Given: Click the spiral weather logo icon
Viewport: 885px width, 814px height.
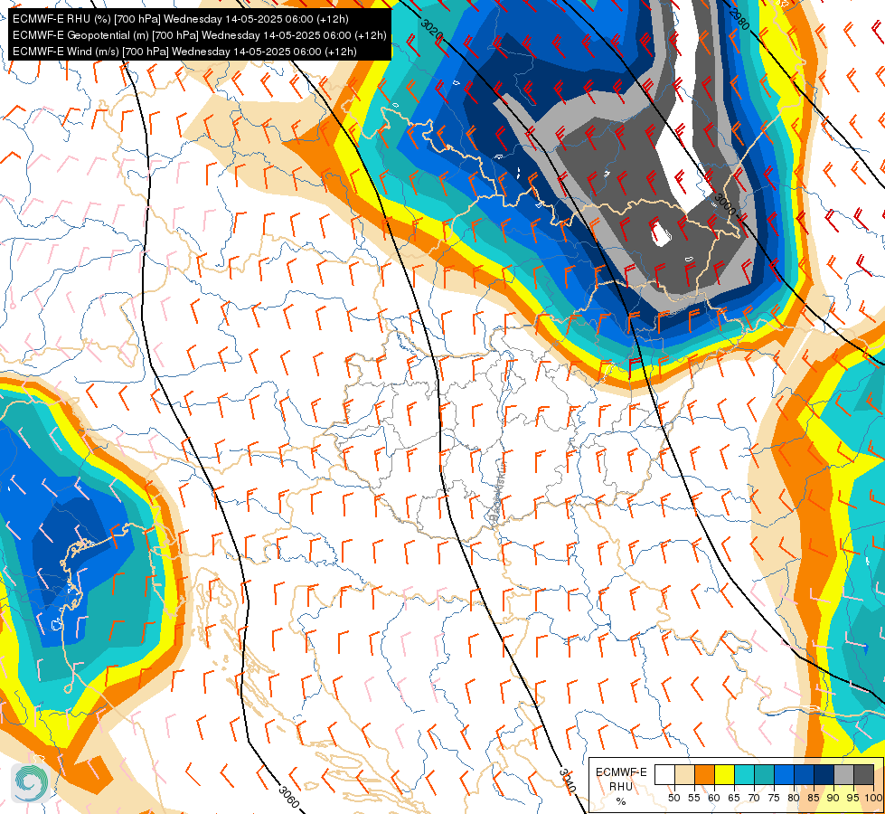Looking at the screenshot, I should 31,782.
